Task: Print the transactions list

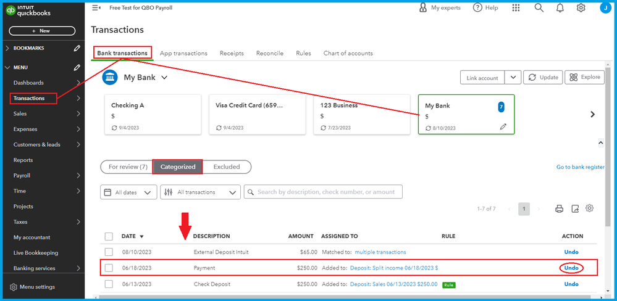Action: [559, 208]
